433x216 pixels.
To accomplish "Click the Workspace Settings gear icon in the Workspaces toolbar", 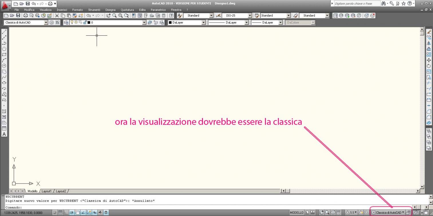I will click(x=51, y=22).
